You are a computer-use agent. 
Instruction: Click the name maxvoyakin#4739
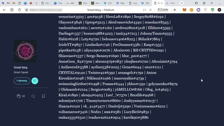[129, 78]
